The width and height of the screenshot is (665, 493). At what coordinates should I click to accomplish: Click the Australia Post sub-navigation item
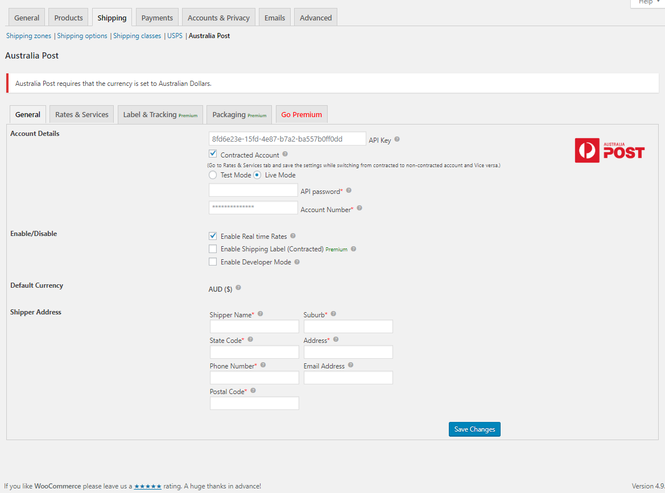point(209,36)
